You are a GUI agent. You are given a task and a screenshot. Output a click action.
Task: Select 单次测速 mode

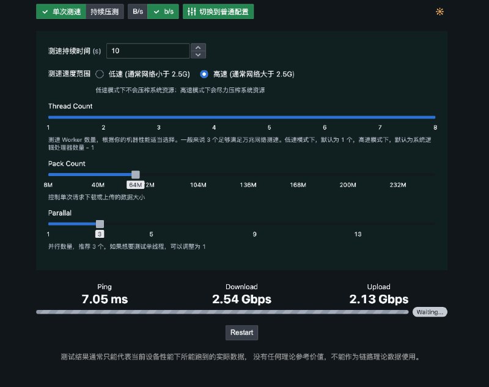tap(61, 12)
